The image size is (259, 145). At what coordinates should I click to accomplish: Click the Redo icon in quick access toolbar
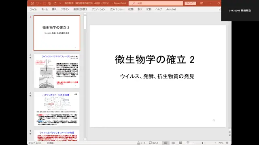45,3
